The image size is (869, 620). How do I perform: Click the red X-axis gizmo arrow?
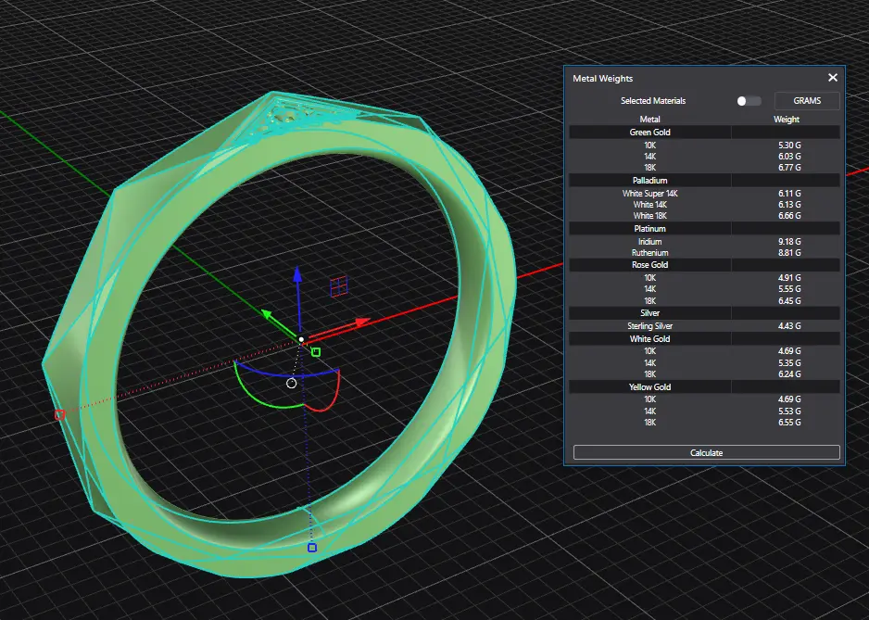[360, 323]
